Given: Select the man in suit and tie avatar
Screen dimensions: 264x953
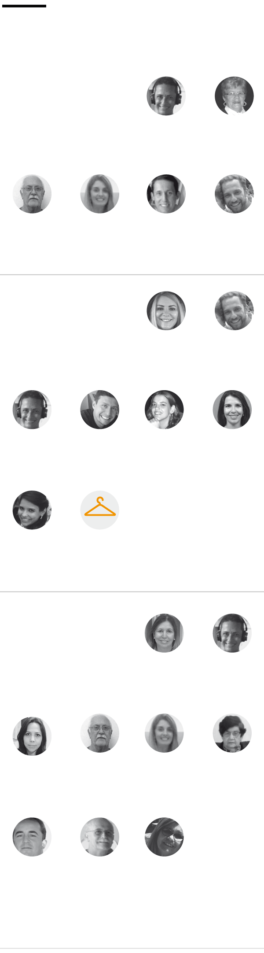Looking at the screenshot, I should click(166, 194).
